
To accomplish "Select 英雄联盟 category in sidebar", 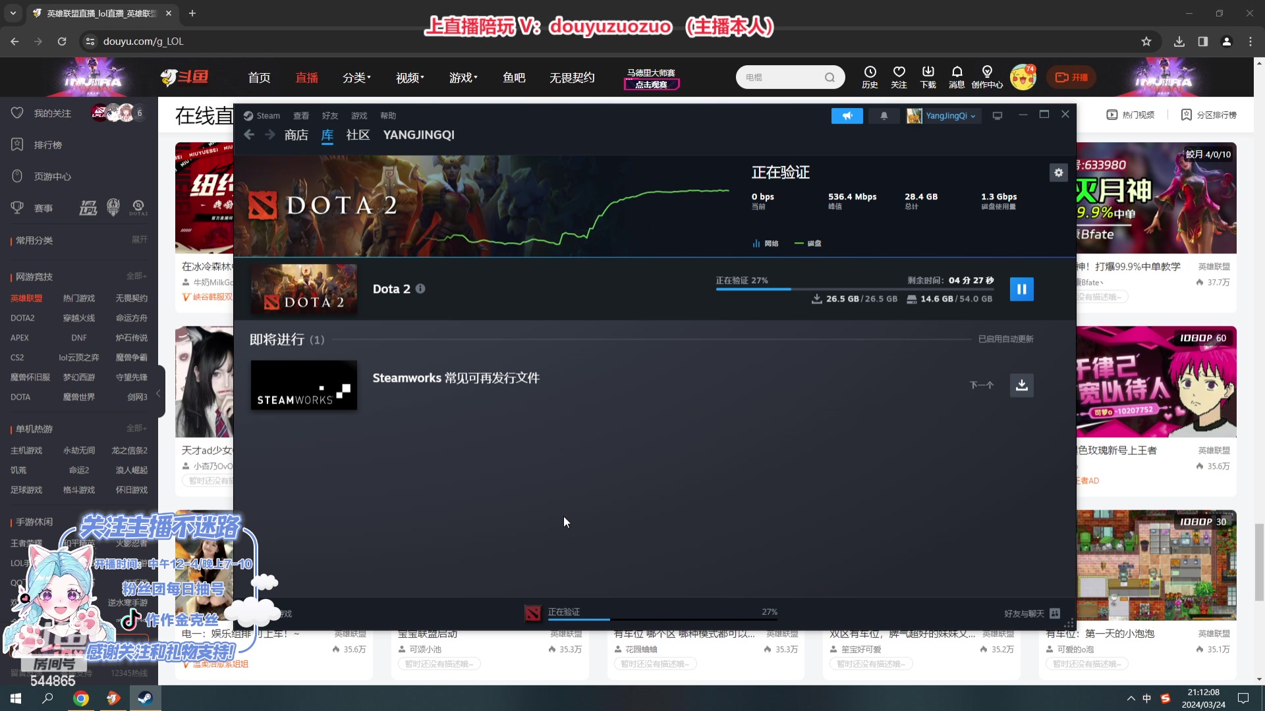I will 26,298.
